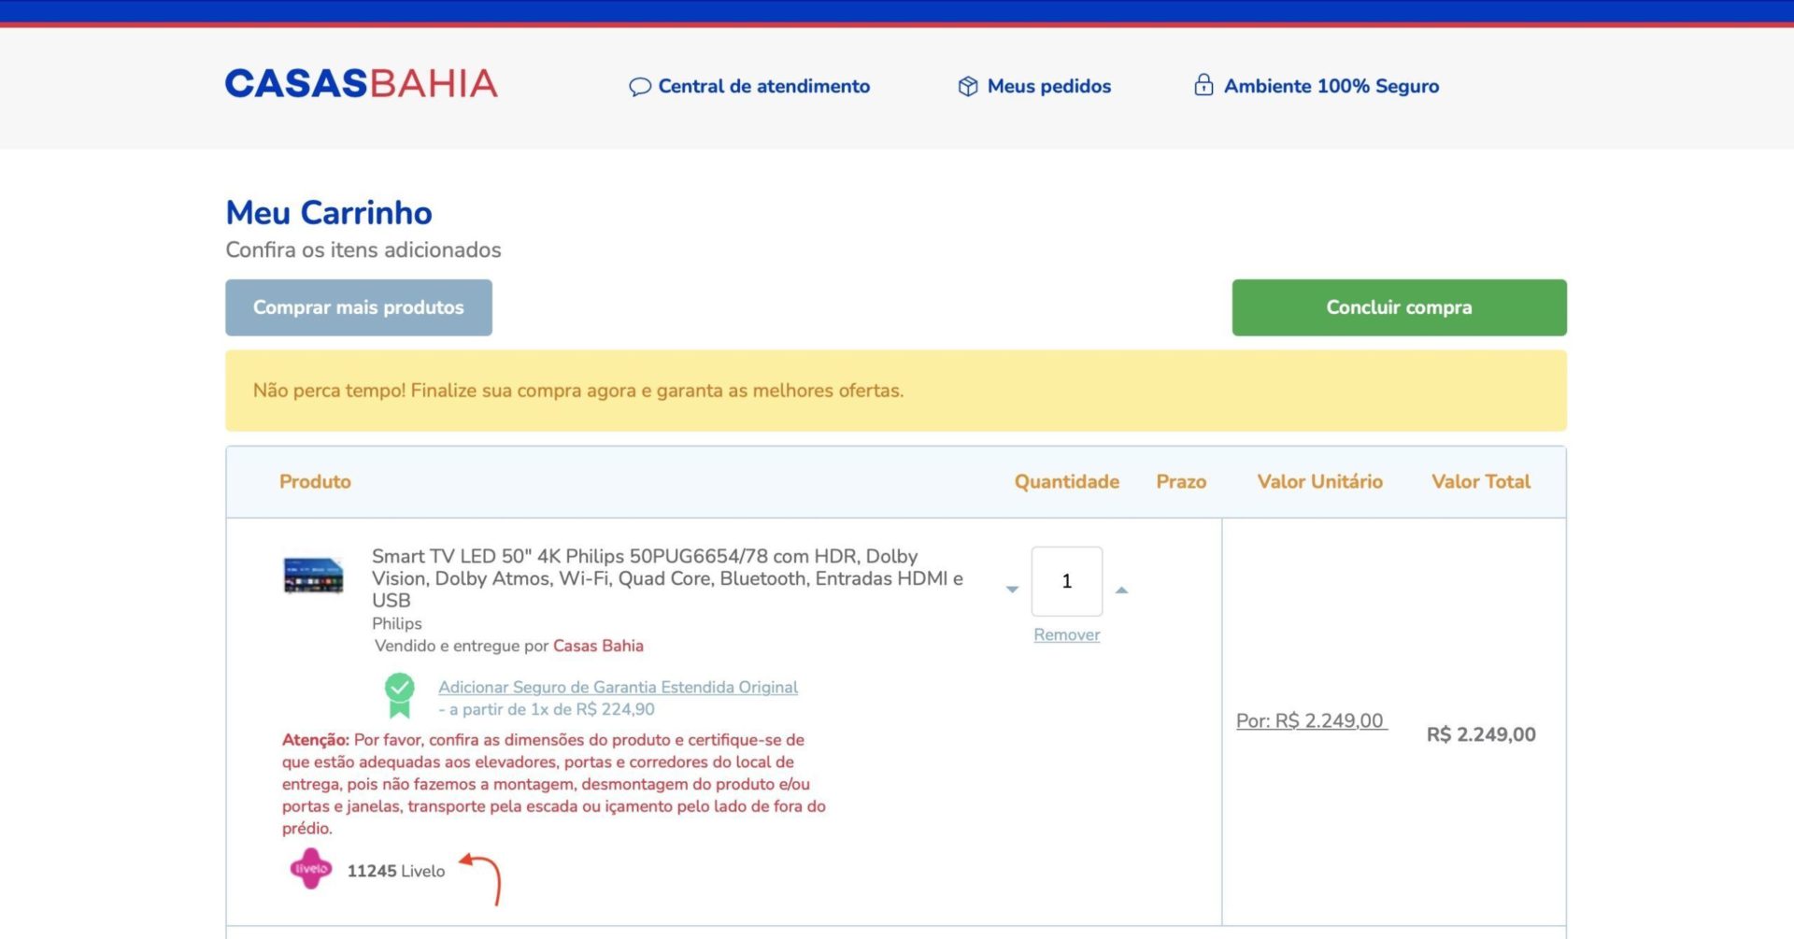Click Comprar mais produtos button
Image resolution: width=1794 pixels, height=939 pixels.
pyautogui.click(x=359, y=307)
